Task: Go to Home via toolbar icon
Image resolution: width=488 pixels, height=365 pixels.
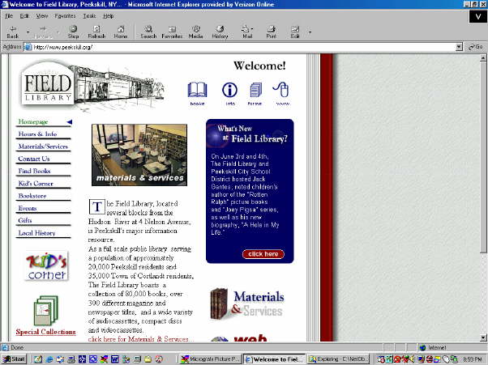Action: 121,32
